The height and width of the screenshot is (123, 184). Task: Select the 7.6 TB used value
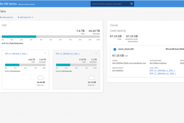point(81,31)
